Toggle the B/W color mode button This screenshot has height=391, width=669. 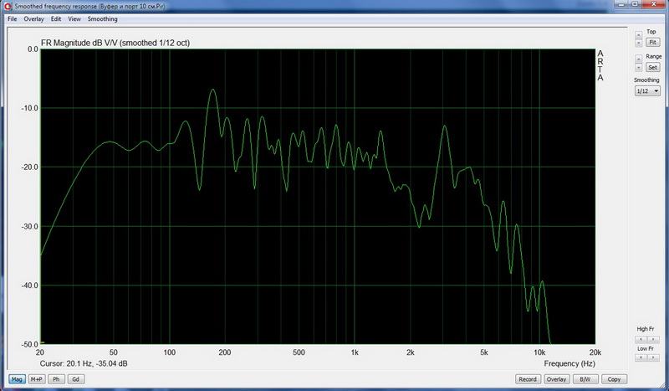pyautogui.click(x=585, y=379)
